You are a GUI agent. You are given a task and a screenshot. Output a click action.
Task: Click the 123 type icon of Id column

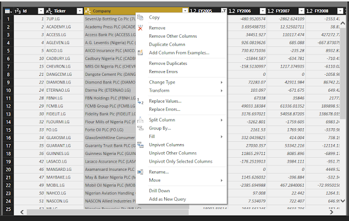click(x=17, y=11)
